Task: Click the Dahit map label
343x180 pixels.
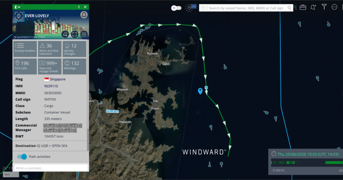Action: 166,64
